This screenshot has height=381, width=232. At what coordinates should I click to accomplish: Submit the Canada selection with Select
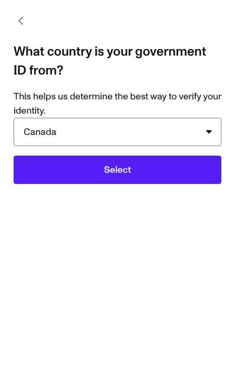pos(117,170)
